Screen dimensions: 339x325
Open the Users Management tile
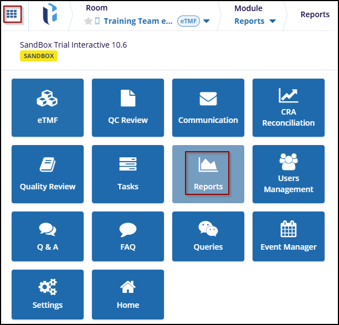tap(289, 174)
